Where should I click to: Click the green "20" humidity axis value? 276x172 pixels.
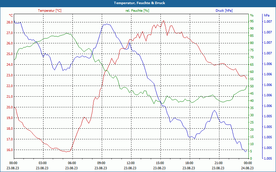point(252,130)
